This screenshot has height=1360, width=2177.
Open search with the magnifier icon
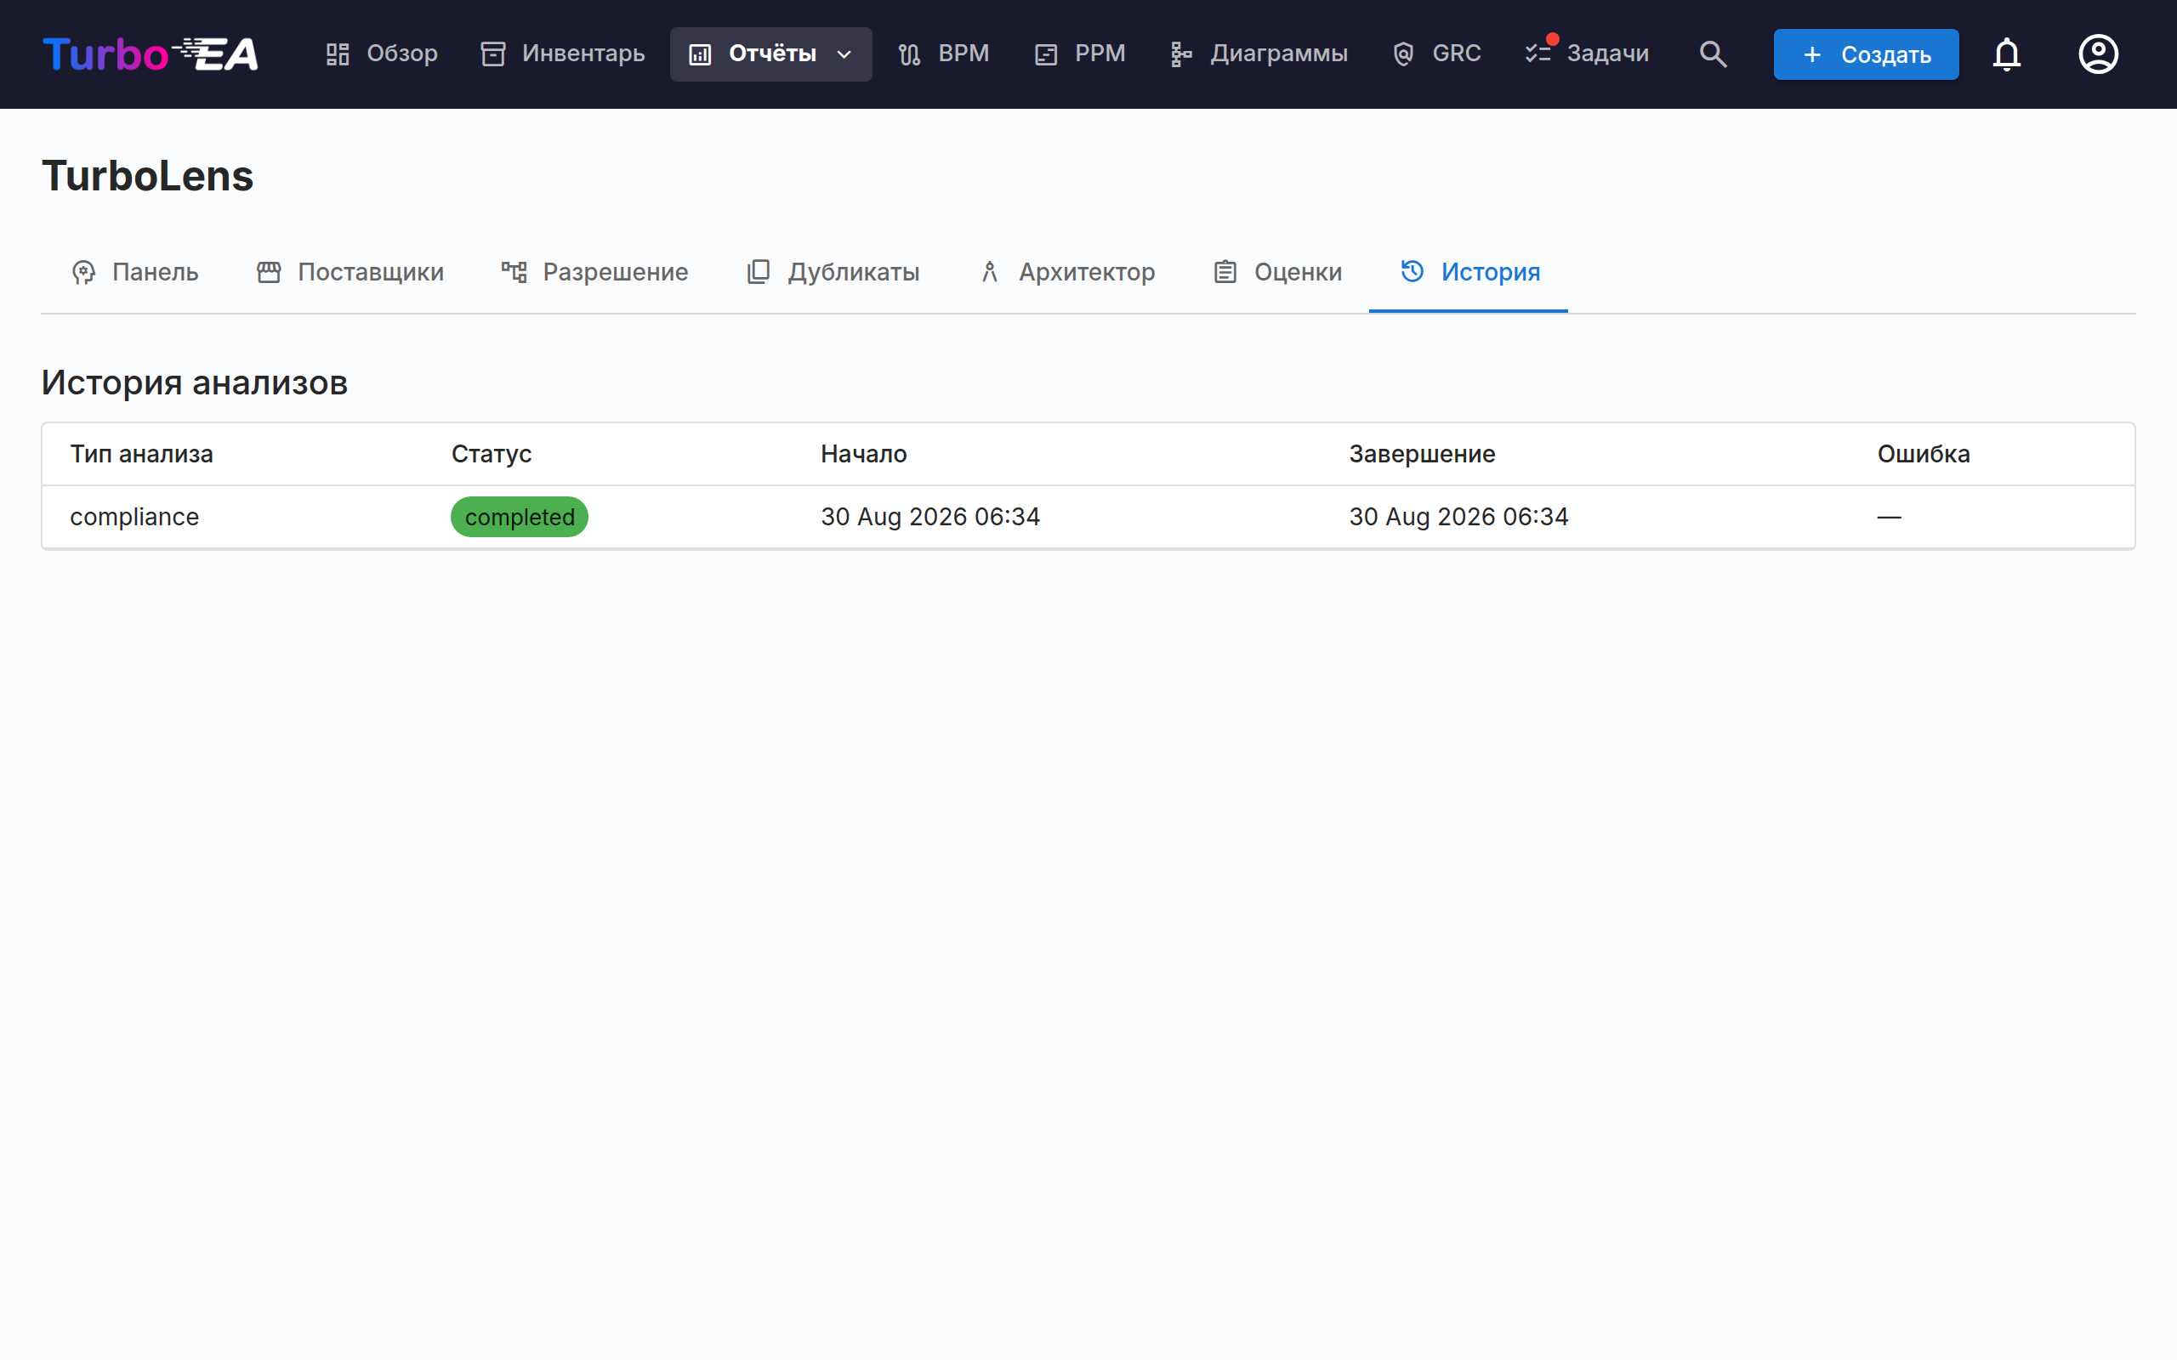1713,54
